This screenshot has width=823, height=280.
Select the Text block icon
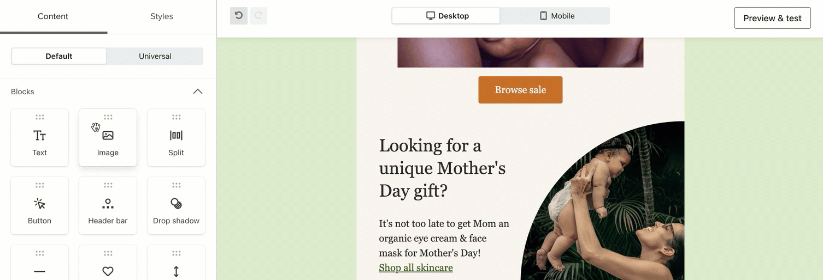(x=40, y=136)
